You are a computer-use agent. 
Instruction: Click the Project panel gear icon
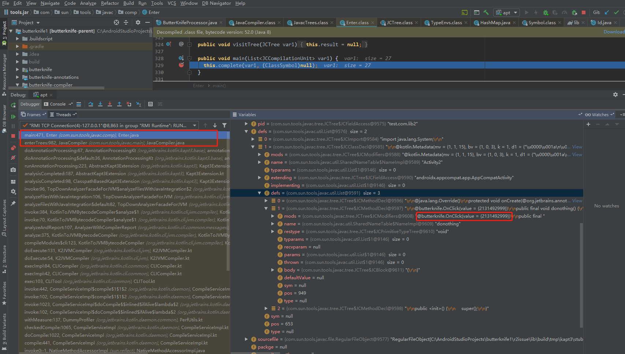[x=138, y=22]
